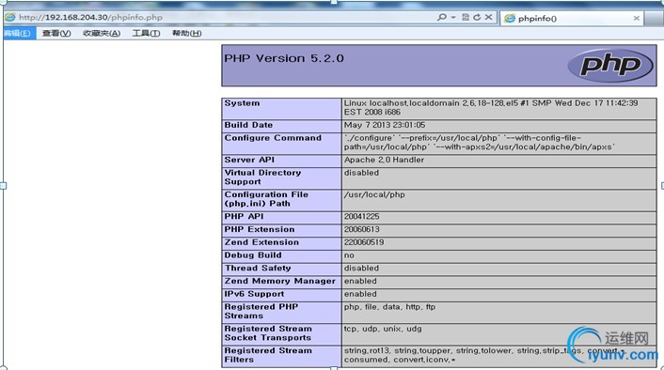Click 'enabled' value for IPv6 Support
The height and width of the screenshot is (370, 664).
coord(360,294)
